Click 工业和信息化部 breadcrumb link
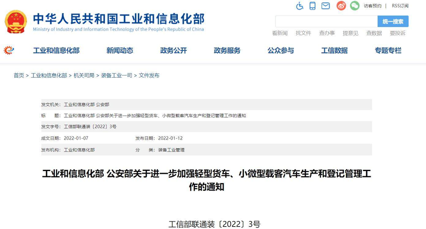The image size is (426, 229). (x=49, y=76)
